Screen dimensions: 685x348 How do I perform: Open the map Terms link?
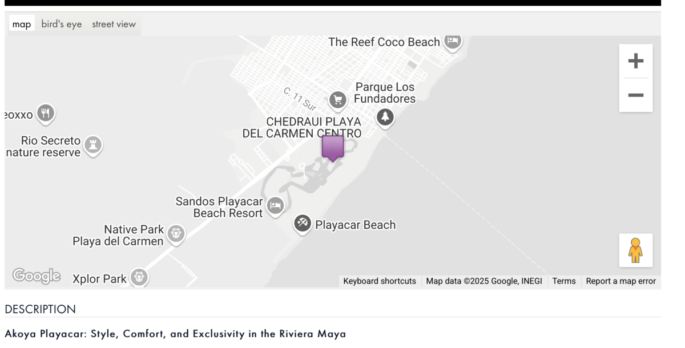564,281
